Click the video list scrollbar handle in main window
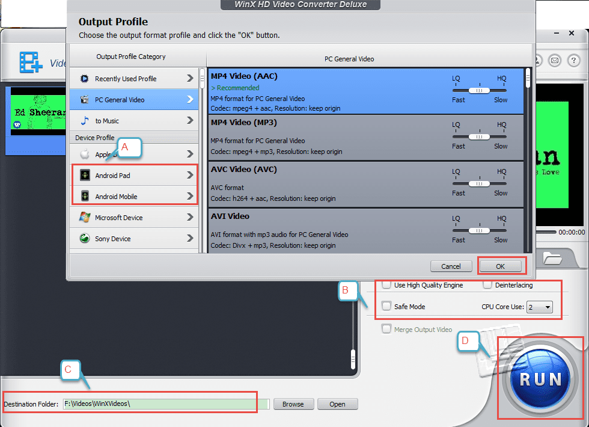Image resolution: width=589 pixels, height=427 pixels. point(353,359)
